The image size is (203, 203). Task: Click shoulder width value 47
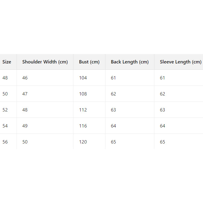(25, 94)
